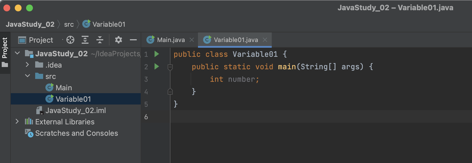Click the Variable01 class icon in tree
This screenshot has width=472, height=163.
[x=49, y=99]
